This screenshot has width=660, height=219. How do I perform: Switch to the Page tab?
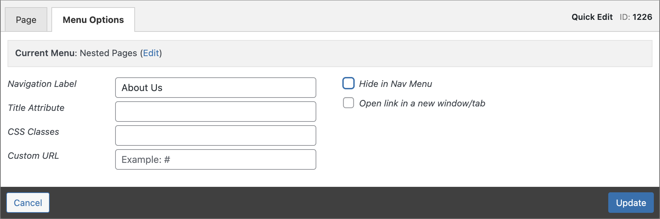tap(26, 20)
